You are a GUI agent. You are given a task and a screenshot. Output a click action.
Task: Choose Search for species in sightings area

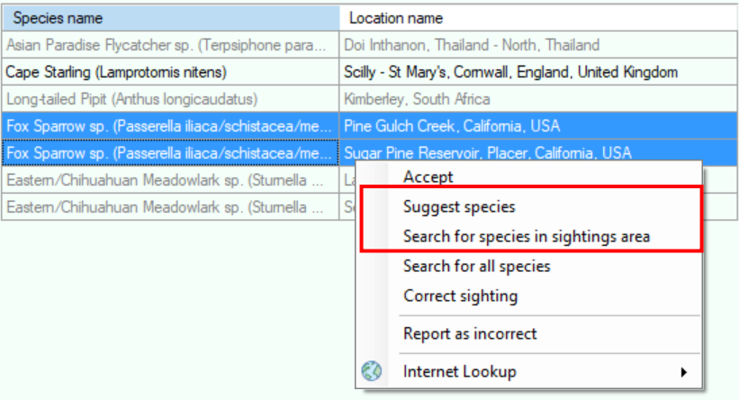[528, 236]
